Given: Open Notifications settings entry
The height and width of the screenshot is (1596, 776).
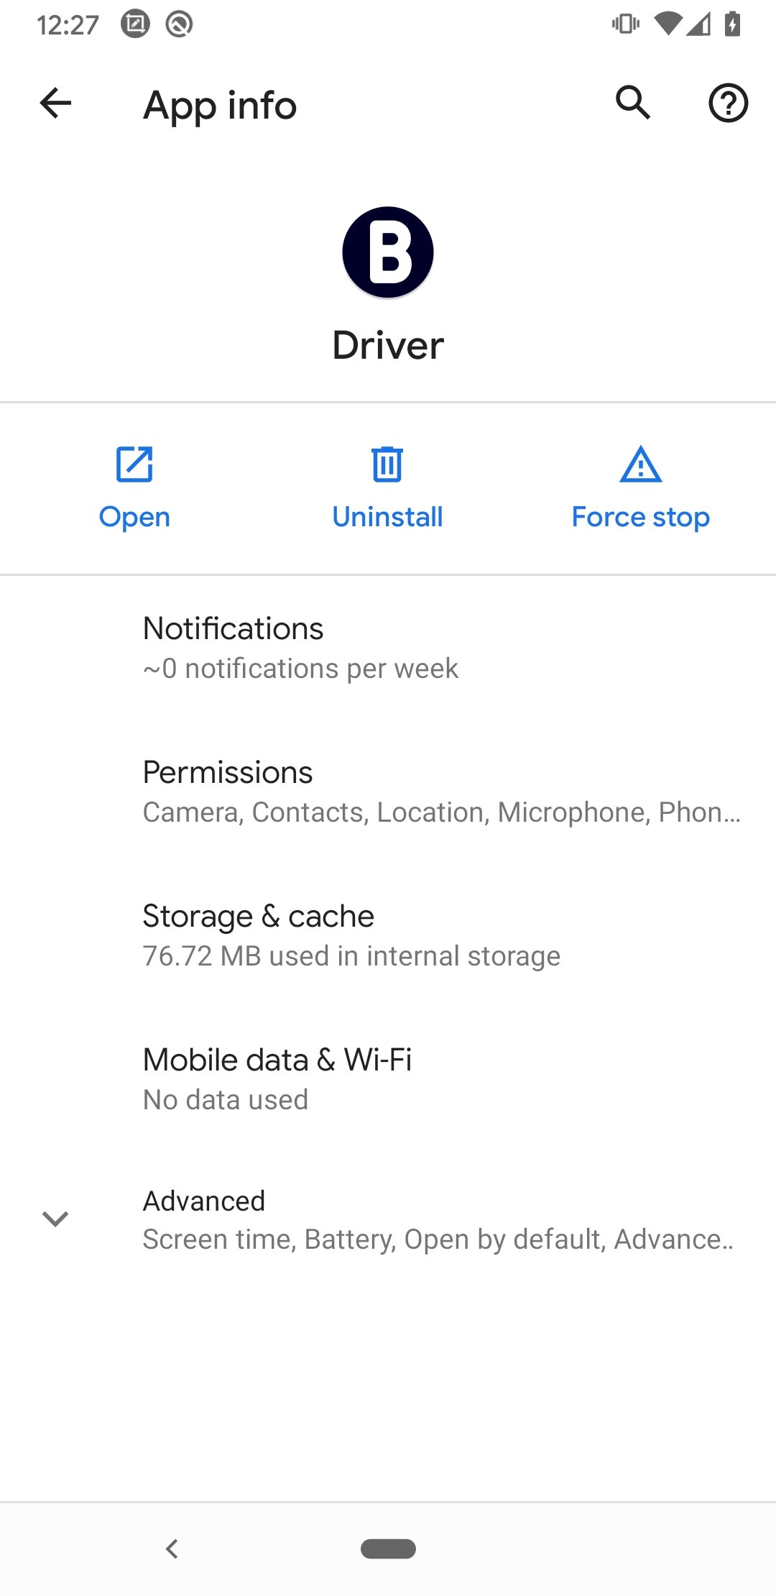Looking at the screenshot, I should (x=388, y=647).
